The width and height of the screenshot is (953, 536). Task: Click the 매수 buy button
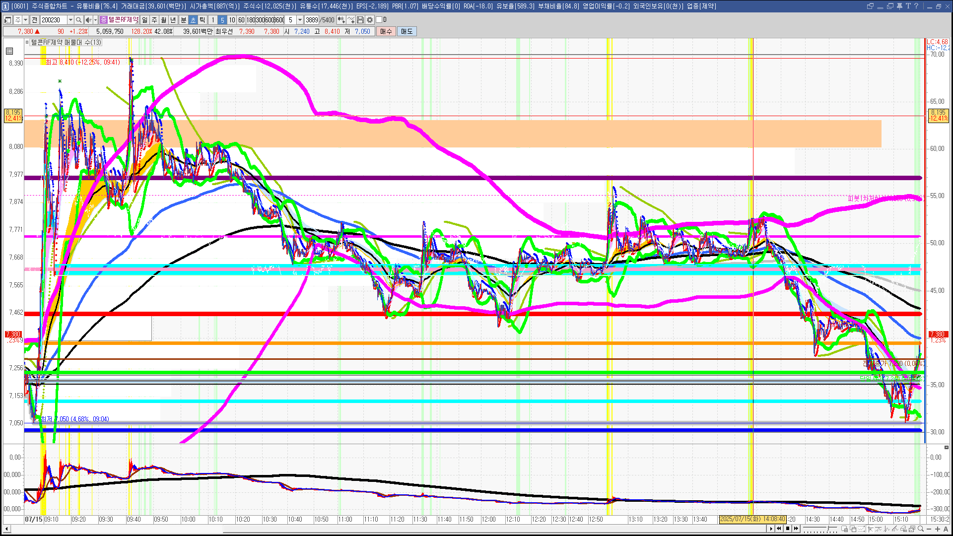tap(386, 31)
